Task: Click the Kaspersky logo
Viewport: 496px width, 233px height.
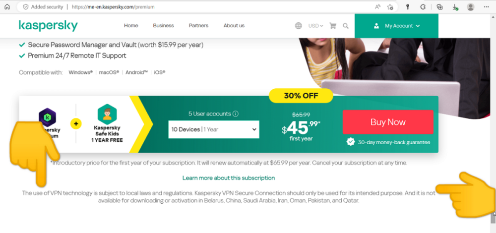Action: [48, 26]
